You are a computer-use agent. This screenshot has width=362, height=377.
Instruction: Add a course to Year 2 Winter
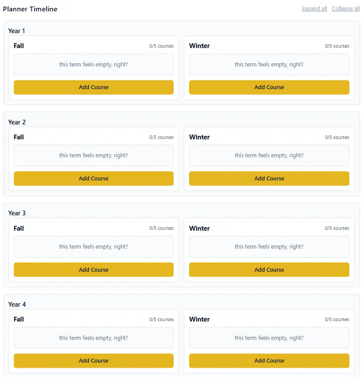269,179
